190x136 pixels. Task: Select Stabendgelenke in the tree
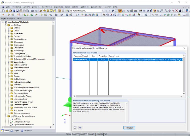(x=20, y=65)
